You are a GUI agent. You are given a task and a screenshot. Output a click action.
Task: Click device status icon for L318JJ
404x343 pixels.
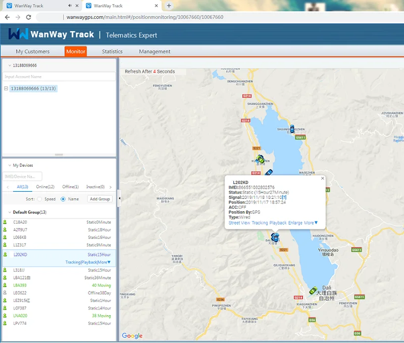[x=5, y=270]
